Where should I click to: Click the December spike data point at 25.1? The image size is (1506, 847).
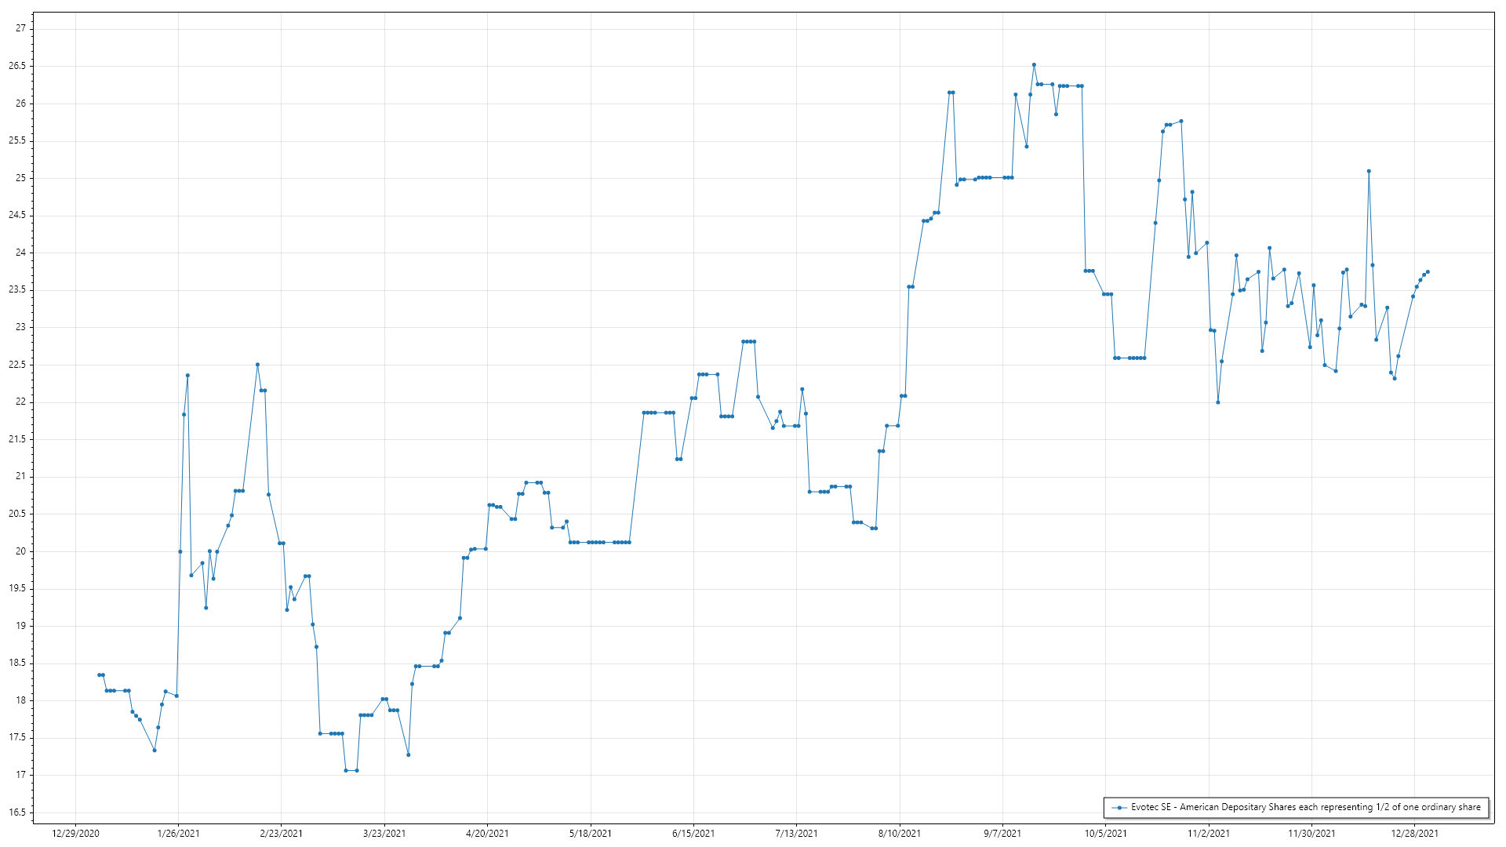pos(1369,171)
